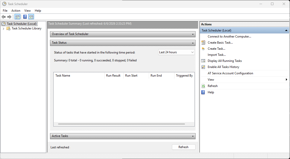
Task: Click the Task Scheduler Summary header bar
Action: point(123,25)
